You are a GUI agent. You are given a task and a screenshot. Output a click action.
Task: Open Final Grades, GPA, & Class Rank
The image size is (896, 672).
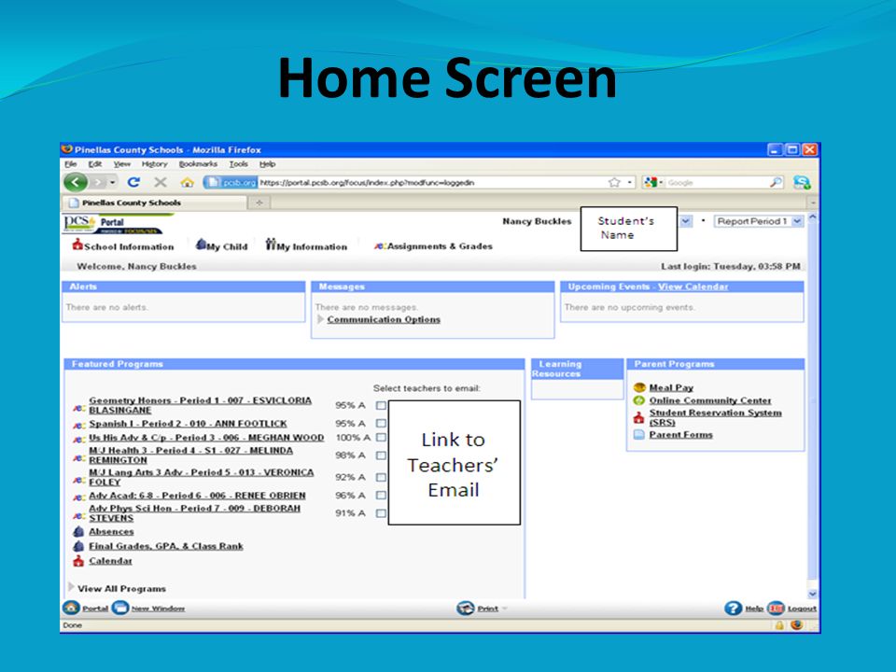(x=166, y=546)
